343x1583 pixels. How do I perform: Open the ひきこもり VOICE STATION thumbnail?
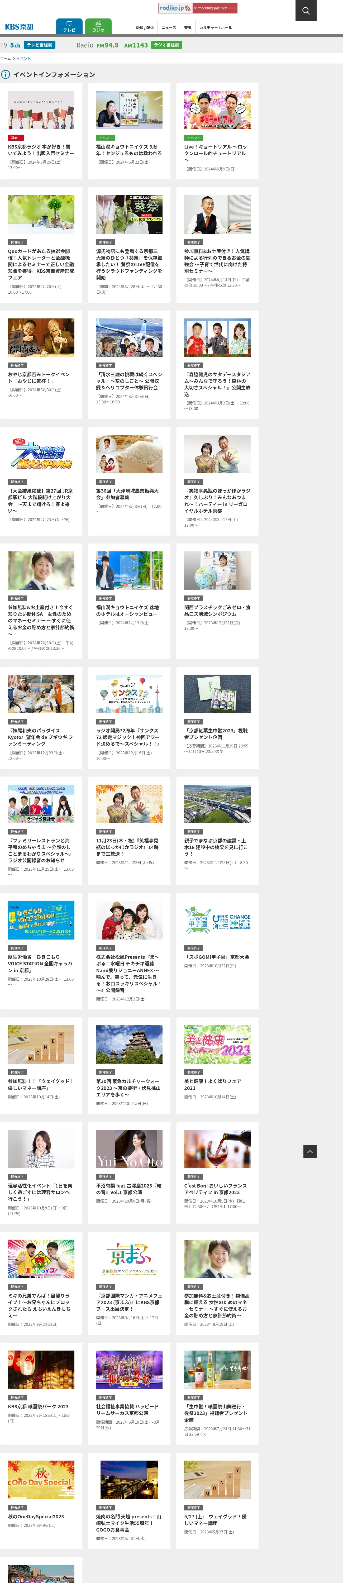tap(41, 920)
